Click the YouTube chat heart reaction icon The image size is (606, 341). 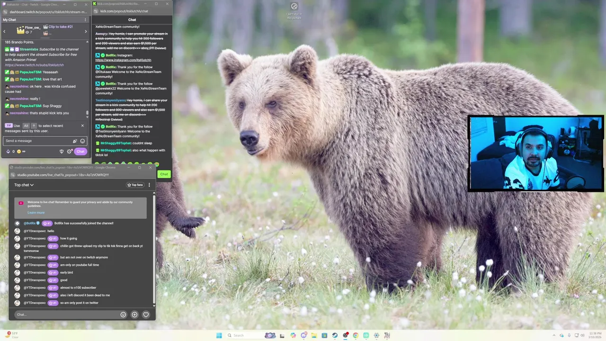(x=146, y=314)
